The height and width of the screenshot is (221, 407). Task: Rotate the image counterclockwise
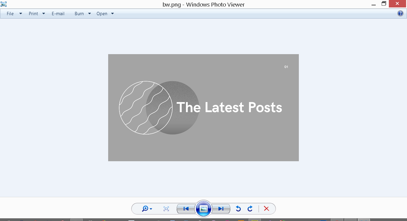point(238,209)
